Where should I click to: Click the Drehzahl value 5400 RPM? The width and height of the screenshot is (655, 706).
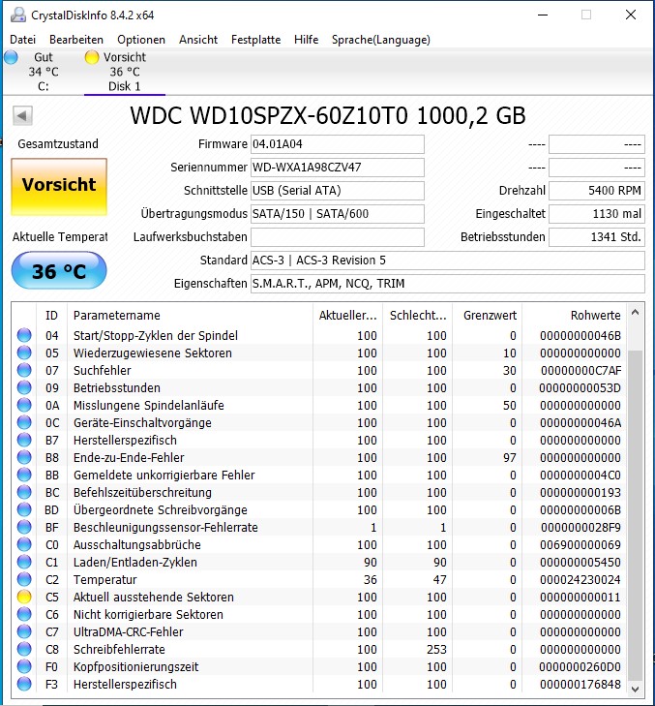[x=597, y=191]
